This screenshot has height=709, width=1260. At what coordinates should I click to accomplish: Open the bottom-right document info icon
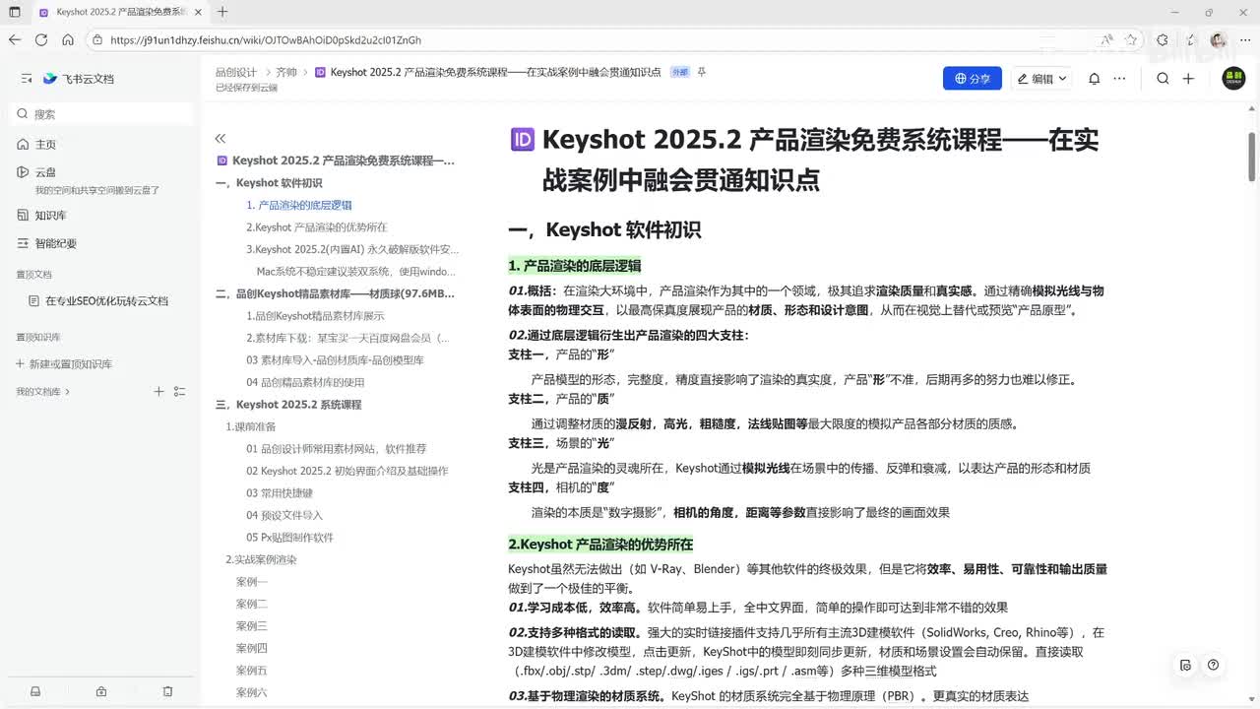[1185, 665]
